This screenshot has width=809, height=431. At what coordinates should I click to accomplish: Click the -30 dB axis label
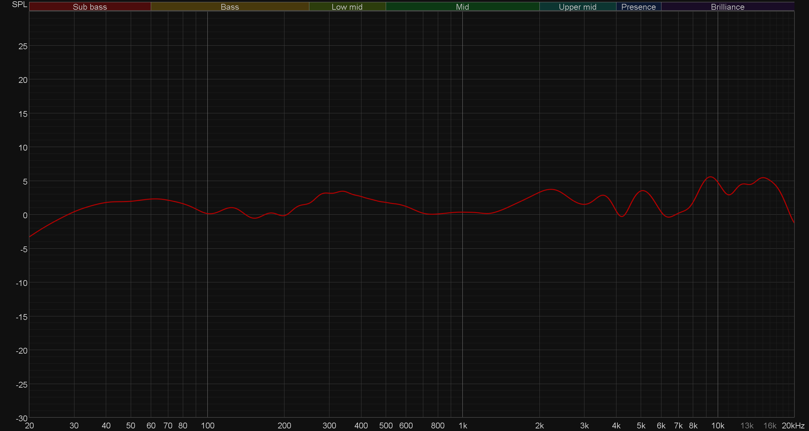coord(21,418)
